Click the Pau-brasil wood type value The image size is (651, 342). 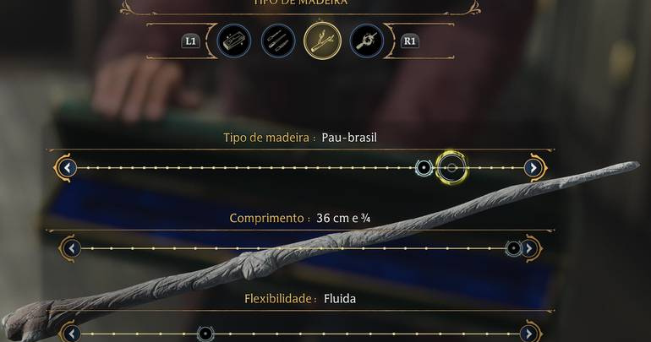coord(349,138)
